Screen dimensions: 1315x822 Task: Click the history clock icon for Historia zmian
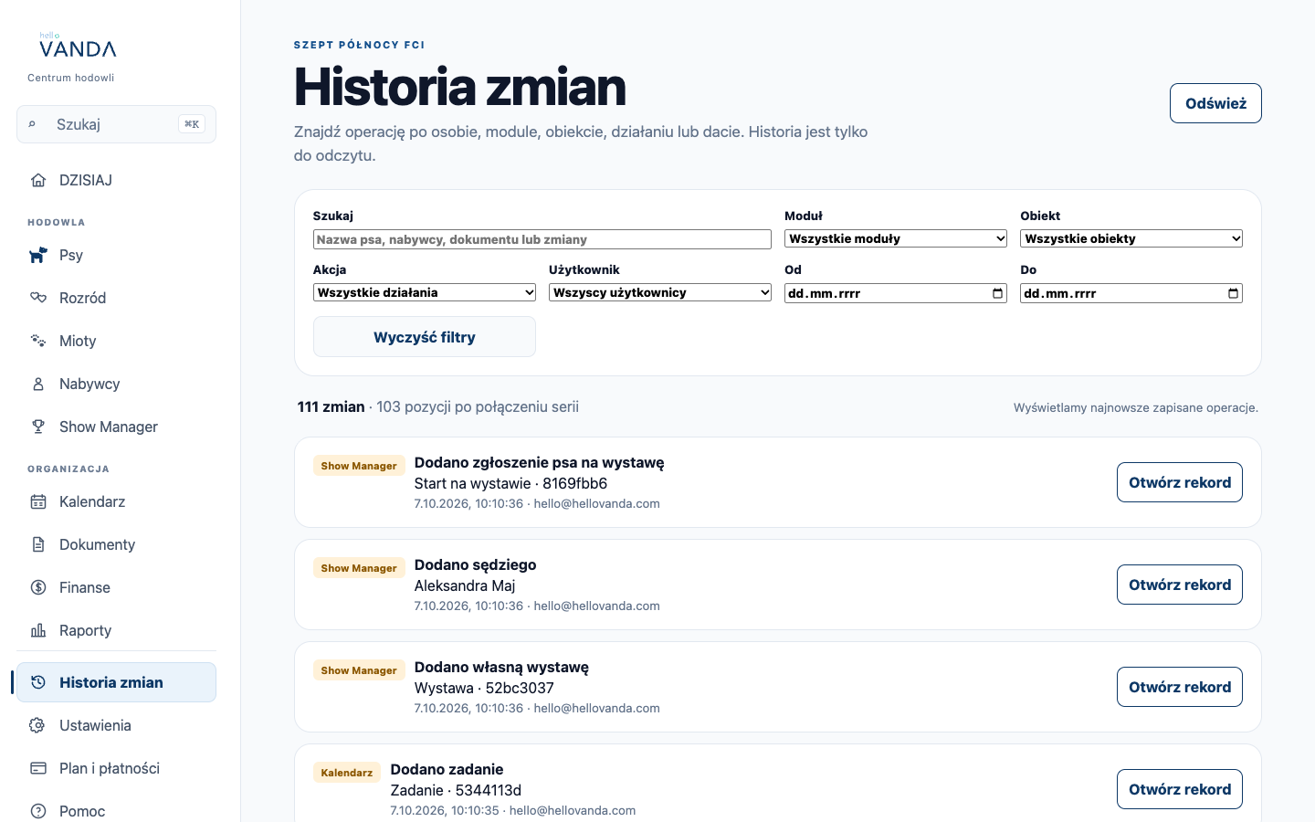(x=38, y=682)
